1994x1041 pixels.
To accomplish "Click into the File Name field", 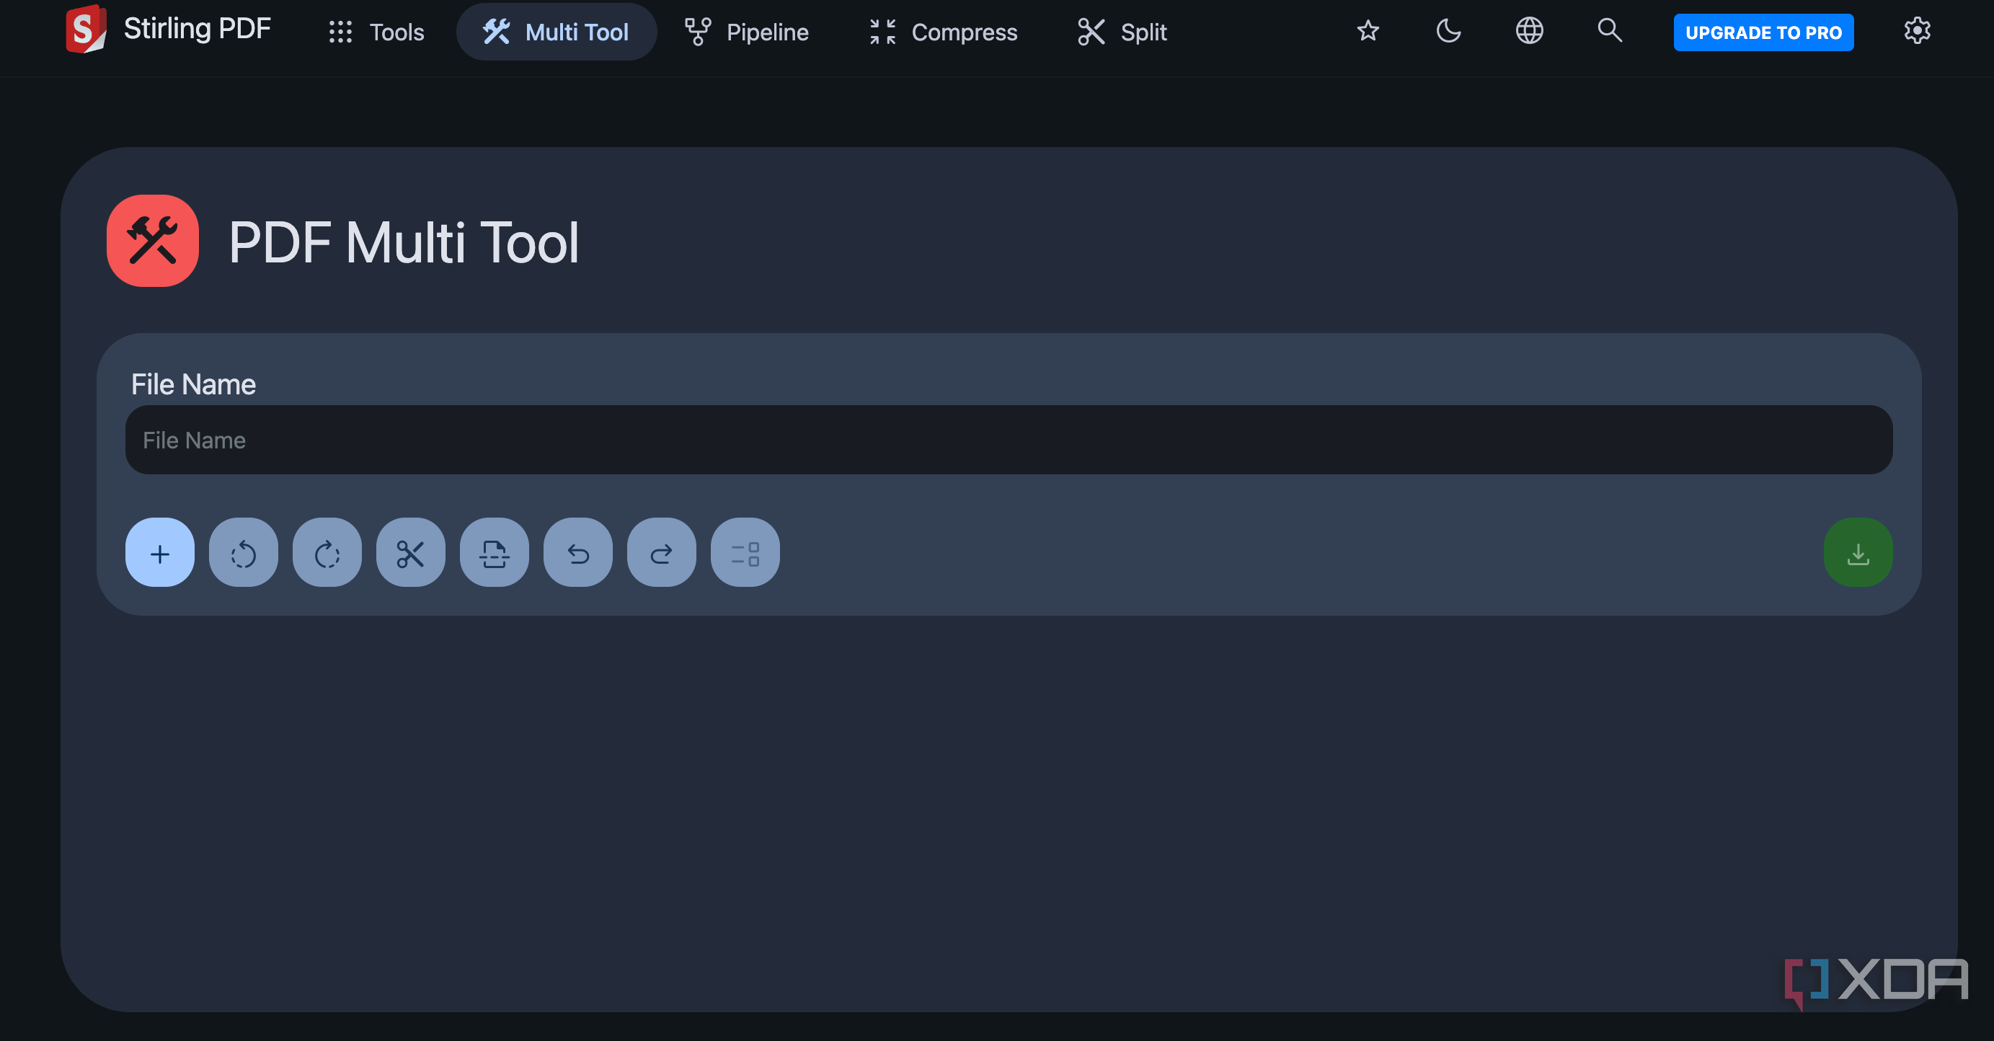I will 1009,440.
